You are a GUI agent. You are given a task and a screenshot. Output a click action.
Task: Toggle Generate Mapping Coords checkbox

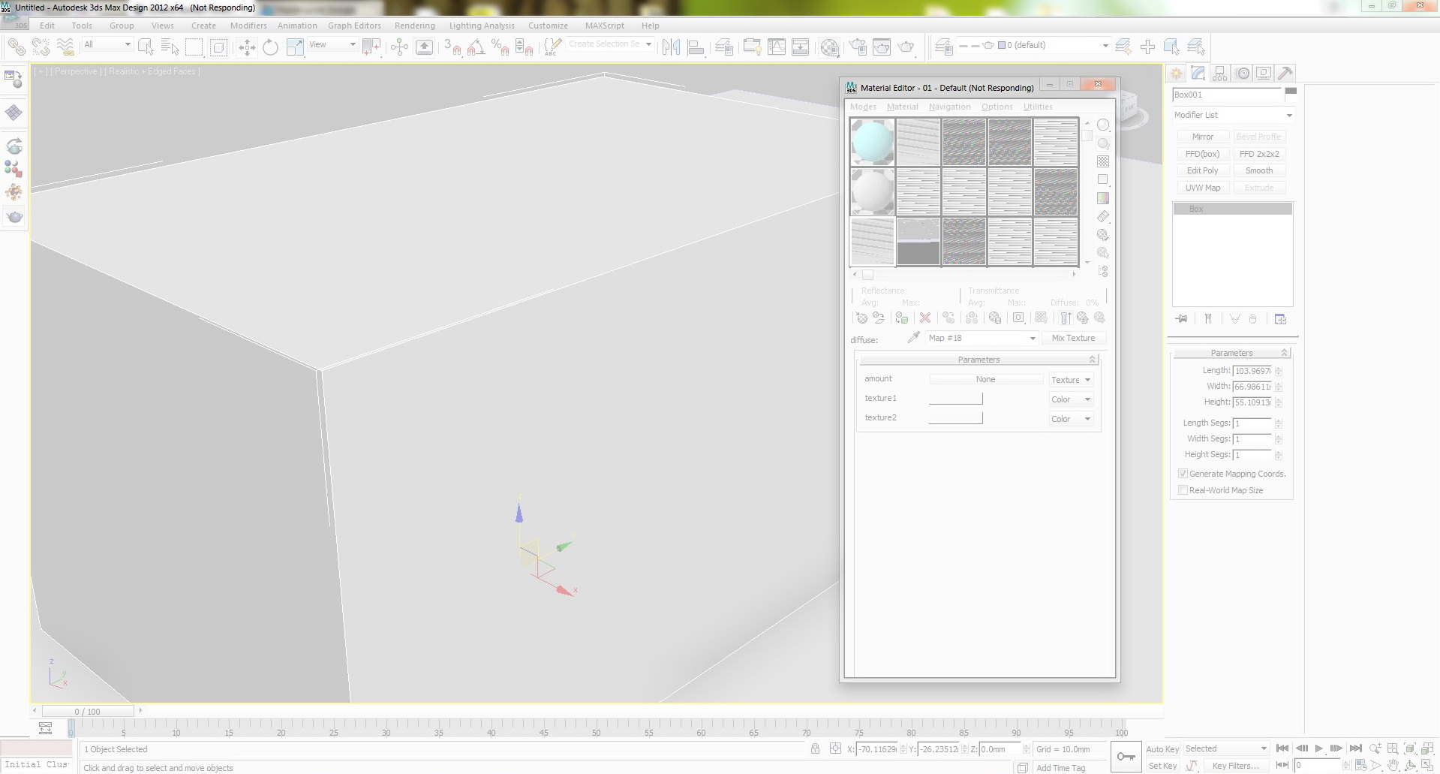click(x=1183, y=474)
